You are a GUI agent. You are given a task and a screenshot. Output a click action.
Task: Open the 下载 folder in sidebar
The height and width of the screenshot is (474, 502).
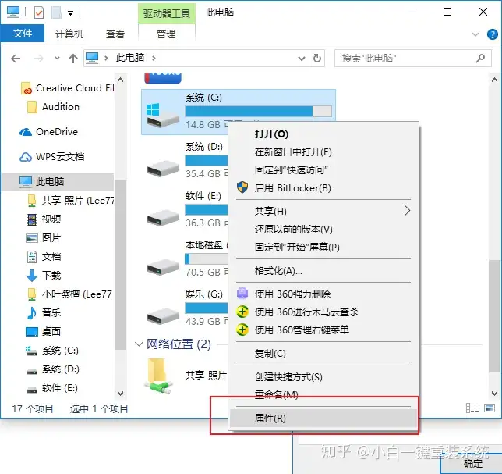tap(43, 275)
